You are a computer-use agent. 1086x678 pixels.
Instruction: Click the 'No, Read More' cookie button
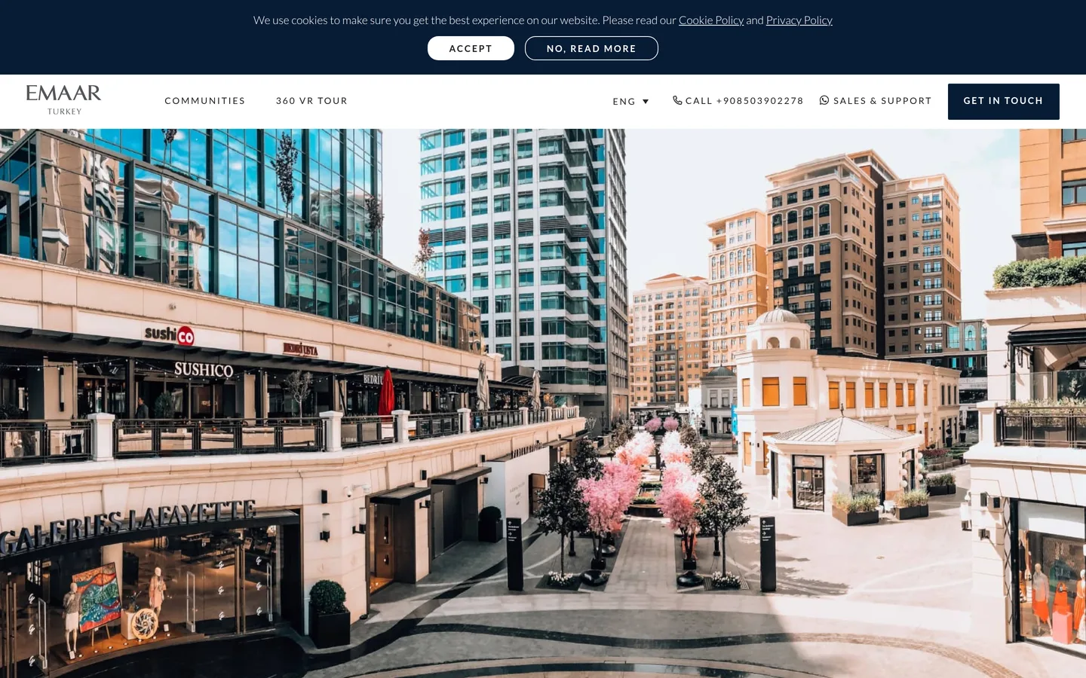(591, 48)
